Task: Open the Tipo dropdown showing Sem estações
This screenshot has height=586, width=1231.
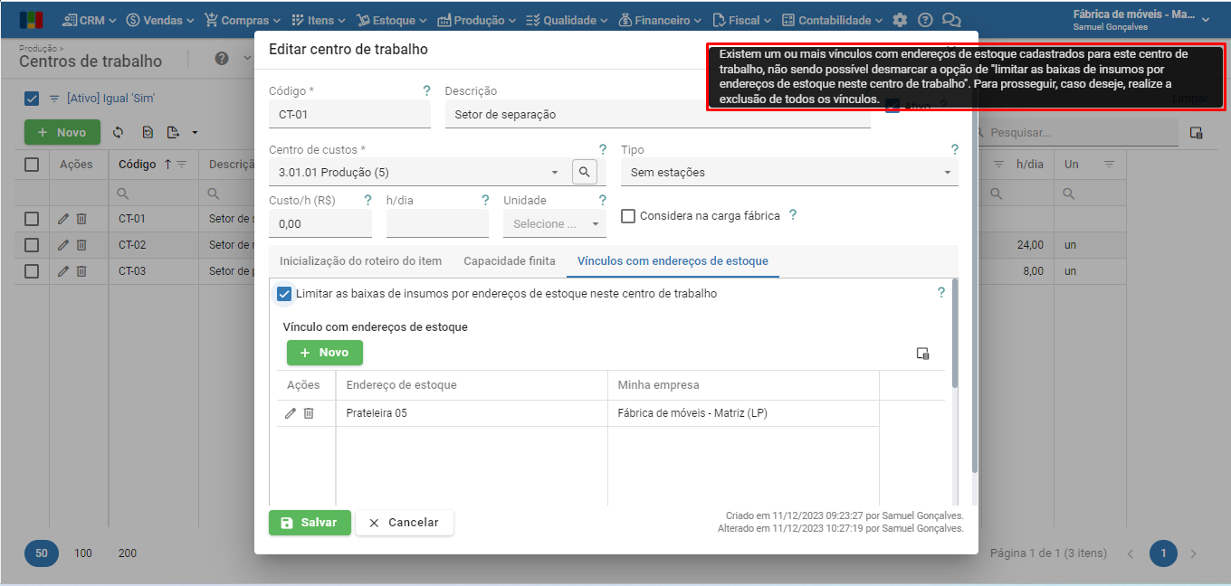Action: 947,173
